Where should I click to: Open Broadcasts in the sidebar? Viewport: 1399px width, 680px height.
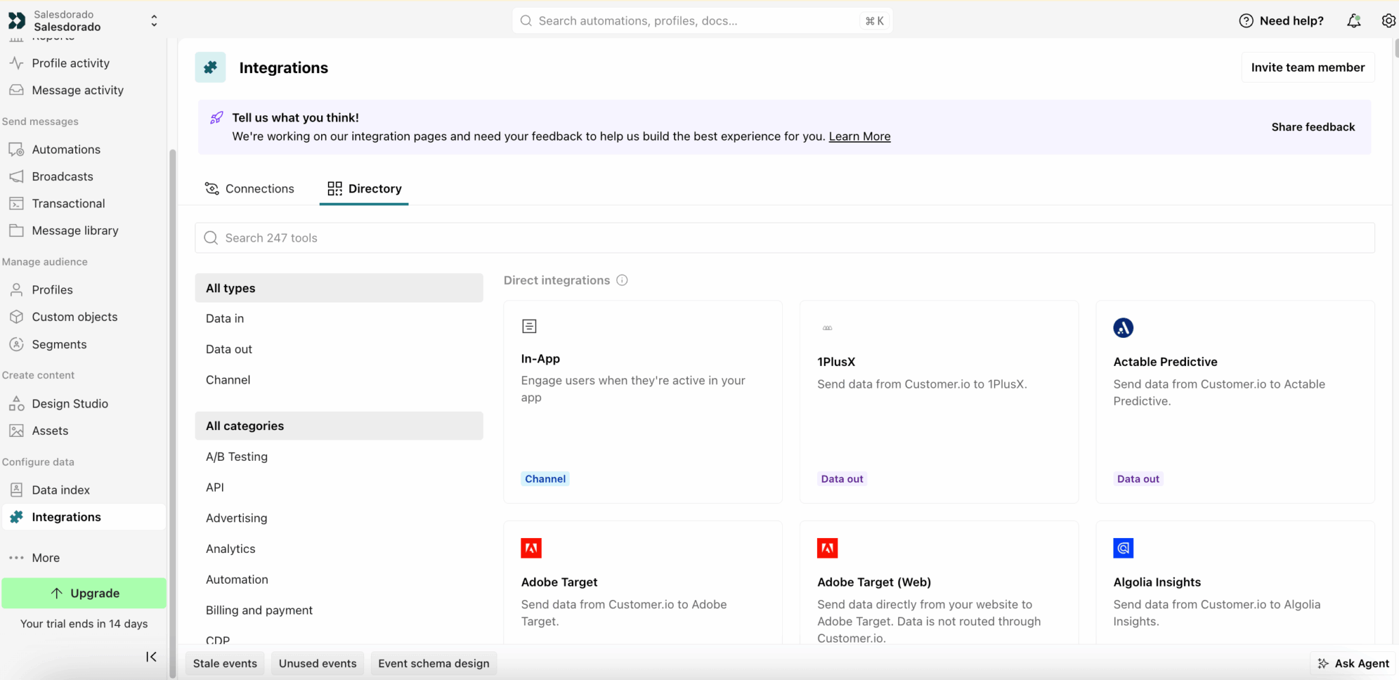(x=63, y=176)
